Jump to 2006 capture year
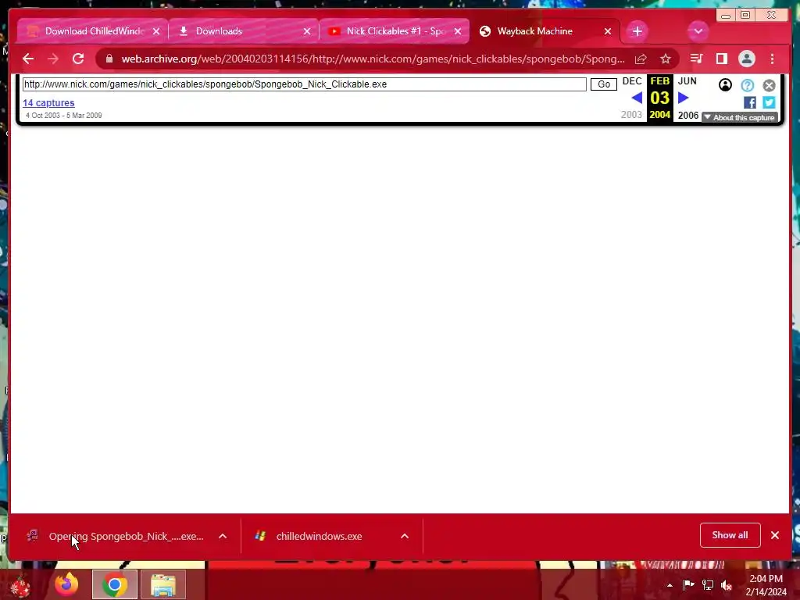 (688, 116)
